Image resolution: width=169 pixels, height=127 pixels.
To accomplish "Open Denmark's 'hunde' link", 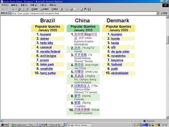I will pyautogui.click(x=116, y=39).
